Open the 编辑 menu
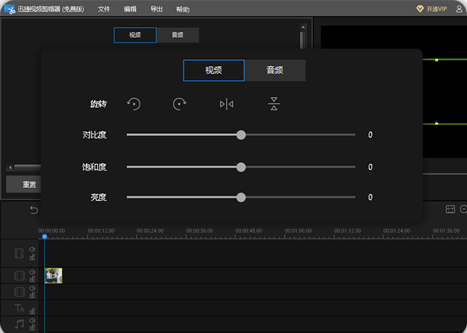Image resolution: width=467 pixels, height=333 pixels. pos(130,9)
